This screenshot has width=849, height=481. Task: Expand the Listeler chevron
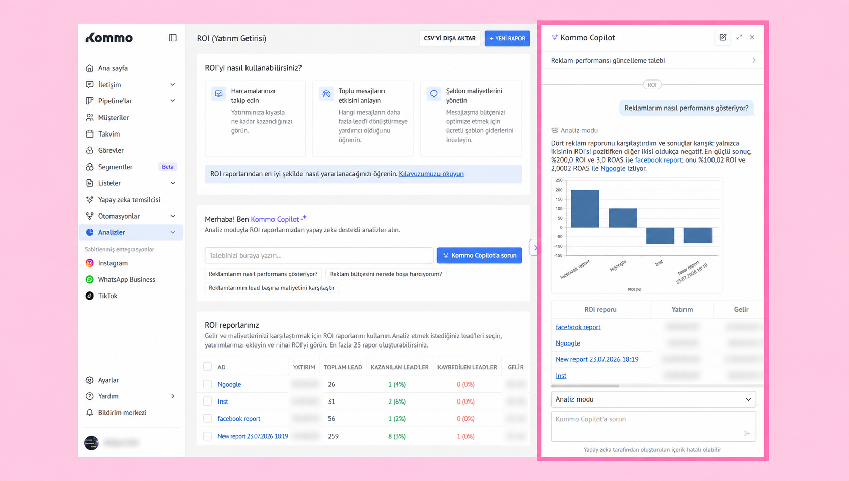(x=173, y=183)
